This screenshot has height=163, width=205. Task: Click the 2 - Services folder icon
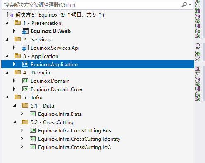point(18,39)
